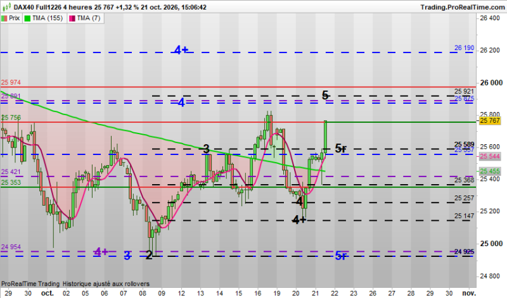
Task: Click the 09 date axis label
Action: tap(162, 293)
